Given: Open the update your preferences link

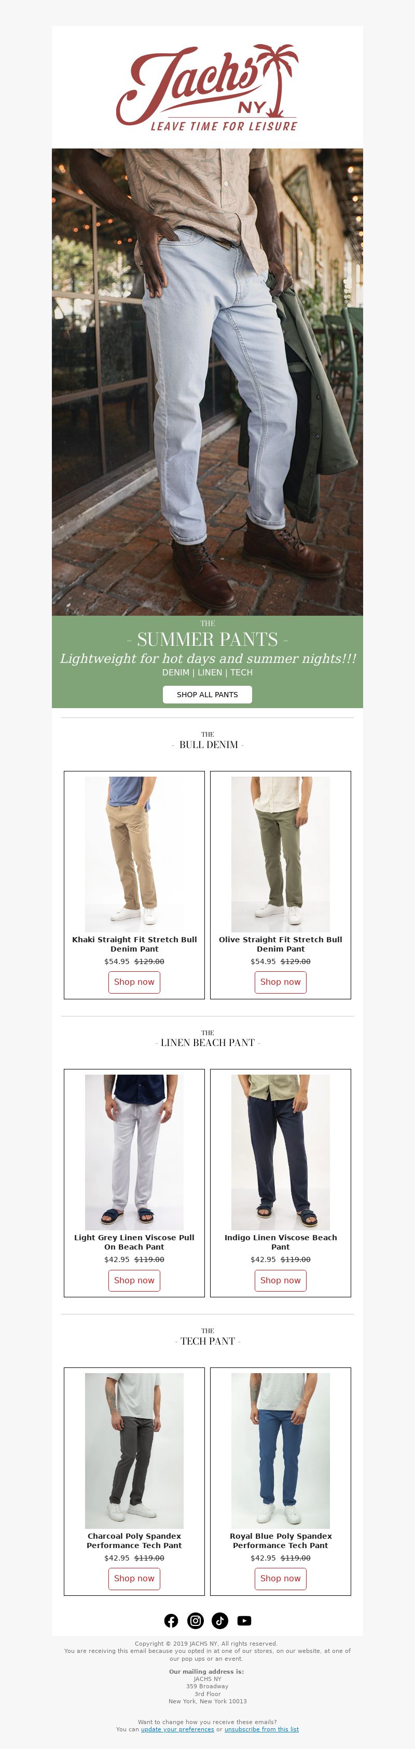Looking at the screenshot, I should [177, 1729].
